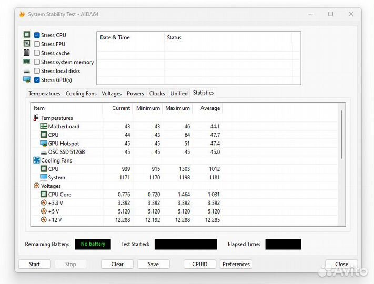Screen dimensions: 374x284
Task: Open the Clocks tab
Action: 157,93
